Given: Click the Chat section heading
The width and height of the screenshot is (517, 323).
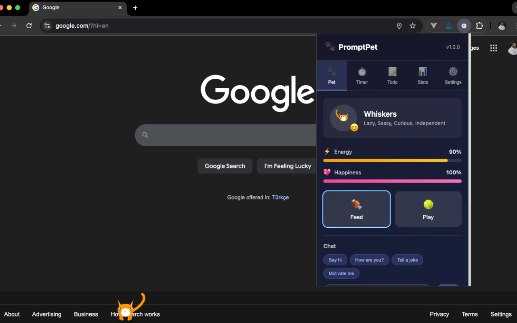Looking at the screenshot, I should pyautogui.click(x=330, y=246).
